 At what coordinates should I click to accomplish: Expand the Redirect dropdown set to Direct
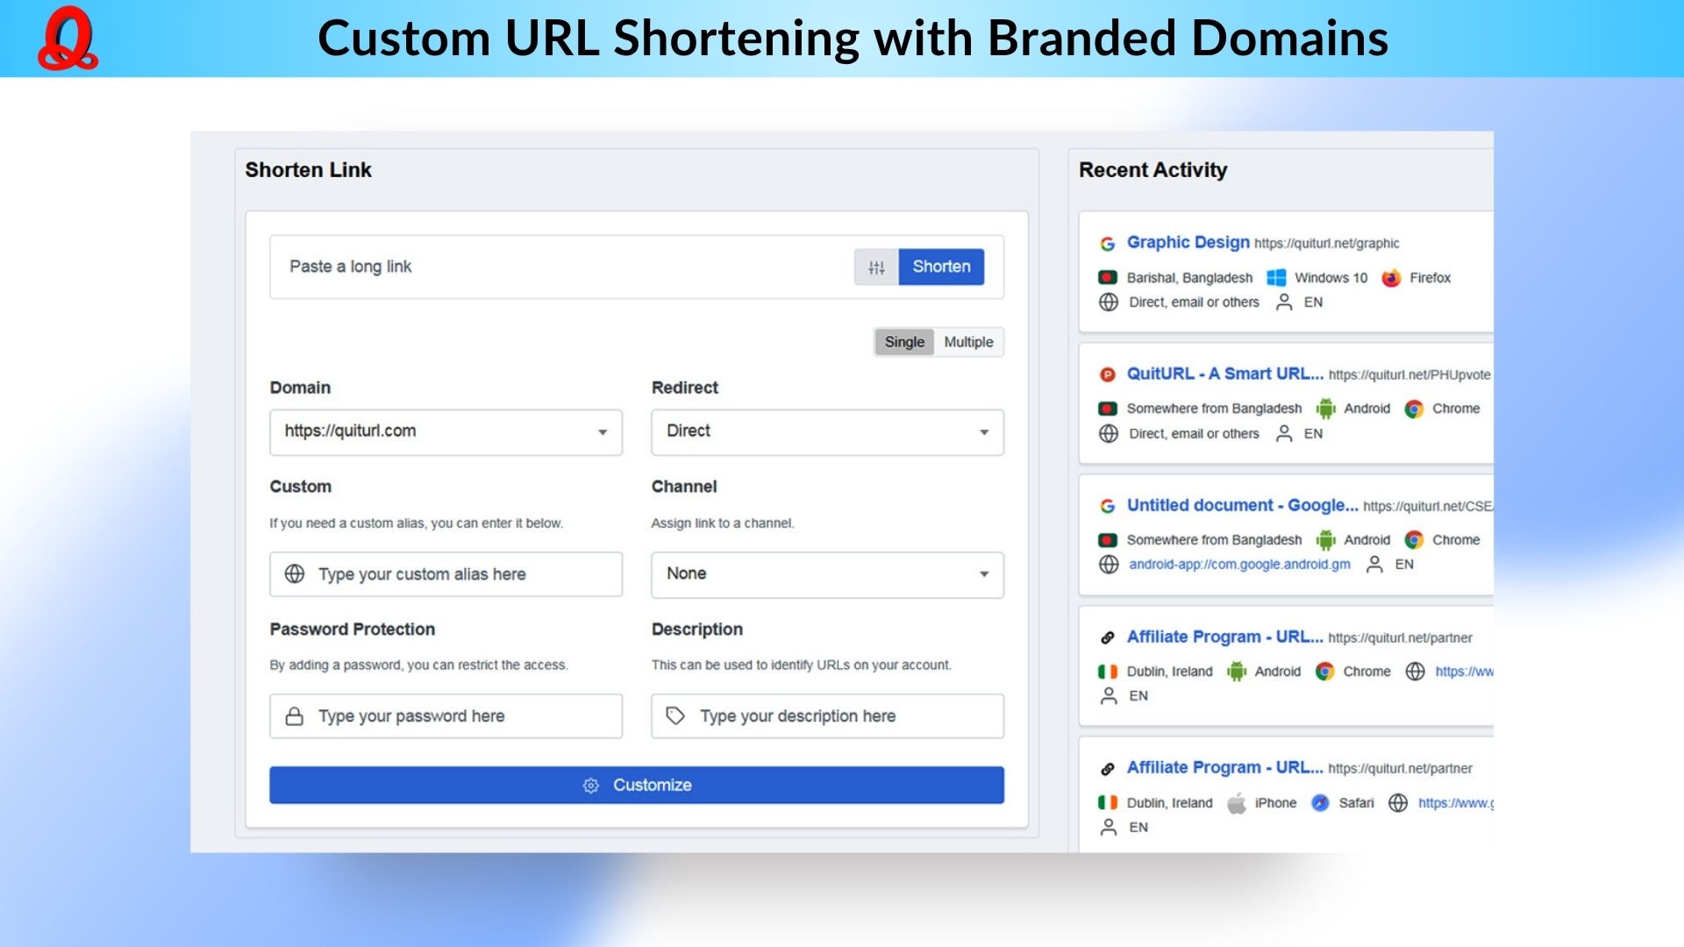pos(826,431)
